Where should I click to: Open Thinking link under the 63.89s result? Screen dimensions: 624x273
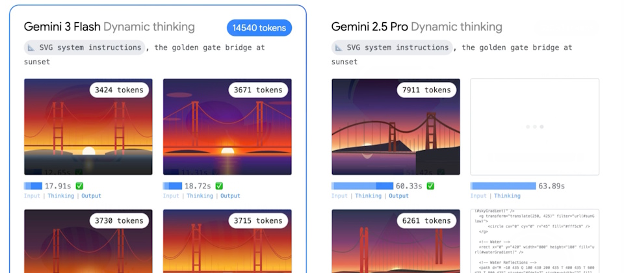point(507,196)
